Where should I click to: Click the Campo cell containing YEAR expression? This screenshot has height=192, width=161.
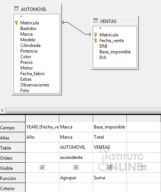coord(42,127)
